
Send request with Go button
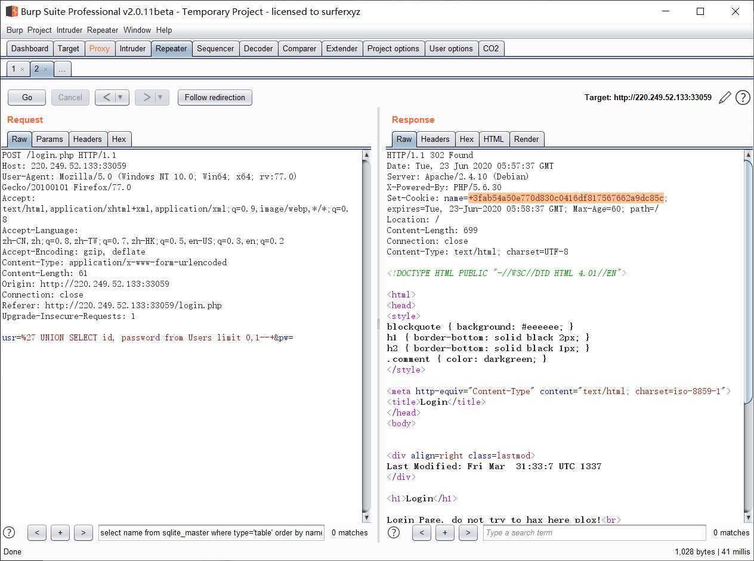coord(27,97)
